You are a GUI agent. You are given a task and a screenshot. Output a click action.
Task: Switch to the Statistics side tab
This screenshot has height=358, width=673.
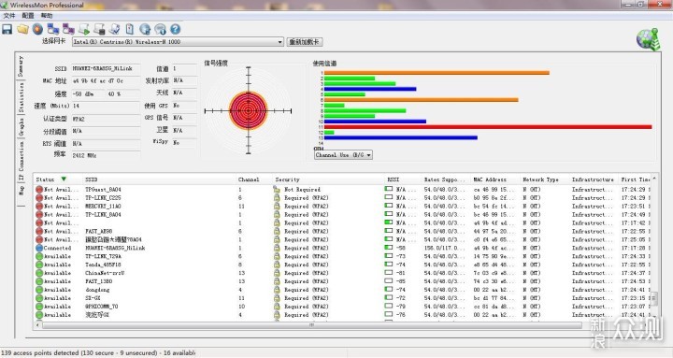21,98
